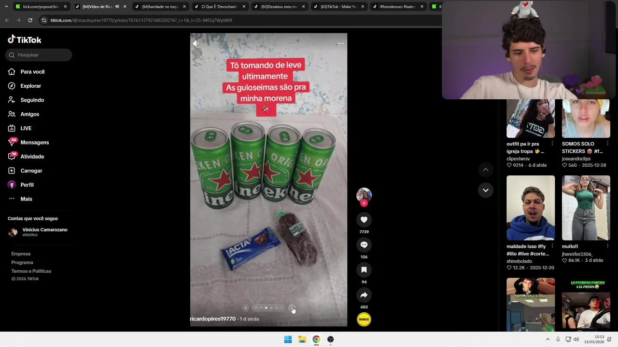
Task: Open the options dots for 'SOMOS SOLO STICKERS'
Action: [607, 144]
